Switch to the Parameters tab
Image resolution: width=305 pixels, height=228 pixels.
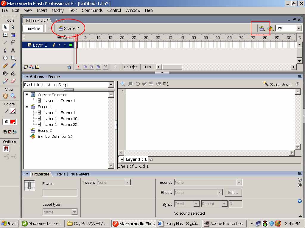[80, 174]
